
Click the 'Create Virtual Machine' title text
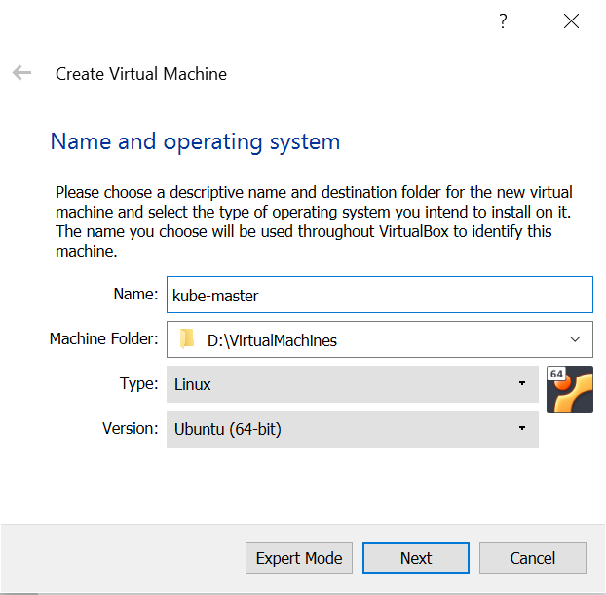(141, 74)
